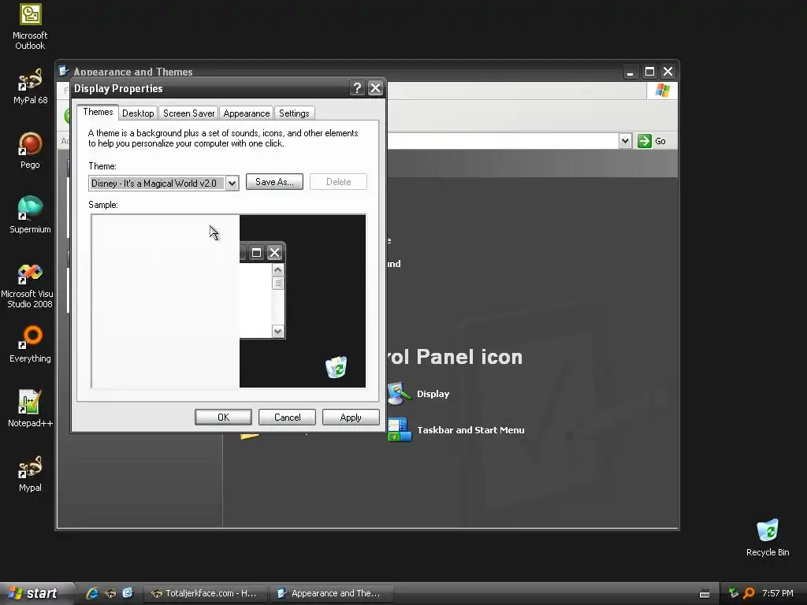
Task: Open the Theme dropdown list
Action: pos(232,183)
